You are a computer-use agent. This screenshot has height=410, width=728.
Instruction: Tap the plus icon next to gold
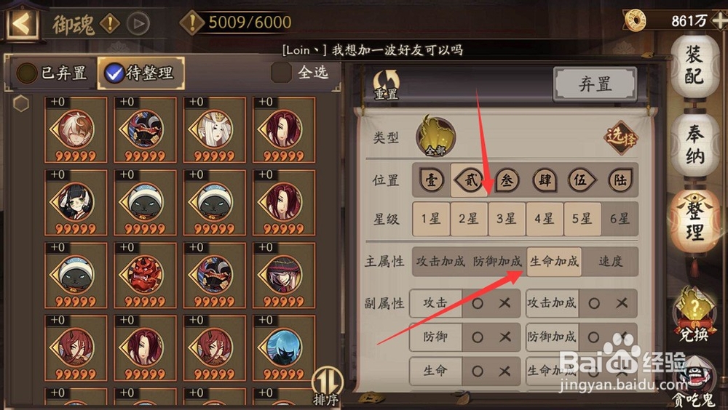tap(719, 20)
